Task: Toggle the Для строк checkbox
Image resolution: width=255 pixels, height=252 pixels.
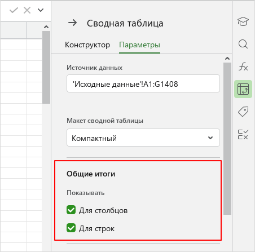Action: tap(71, 228)
